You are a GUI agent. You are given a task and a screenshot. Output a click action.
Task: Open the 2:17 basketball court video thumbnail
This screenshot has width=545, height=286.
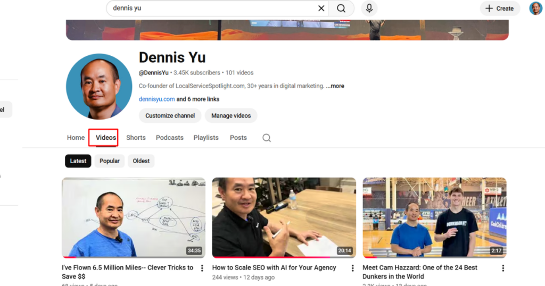tap(434, 217)
